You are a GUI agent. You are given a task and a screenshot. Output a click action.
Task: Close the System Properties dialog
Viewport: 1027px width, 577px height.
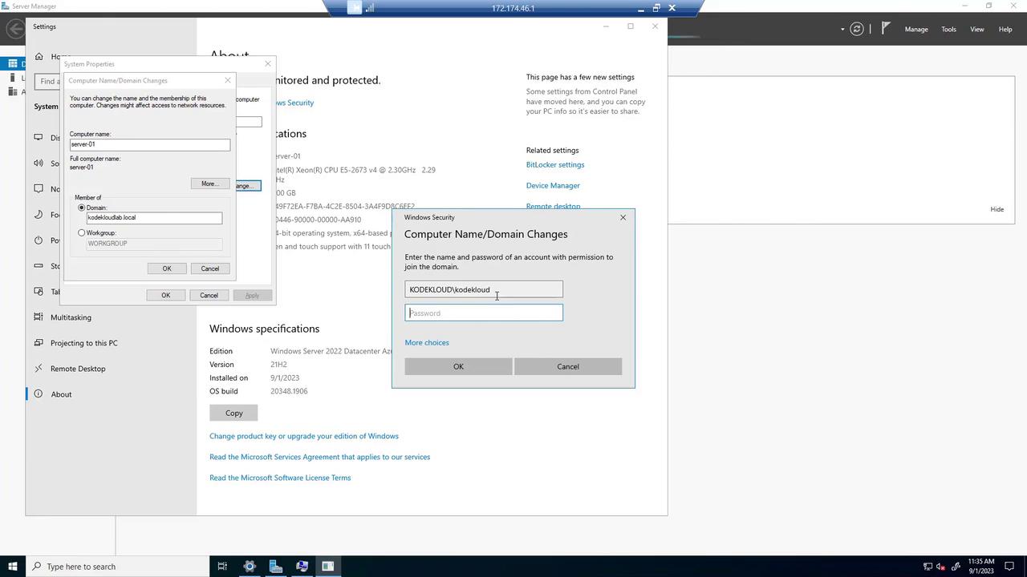pos(268,64)
